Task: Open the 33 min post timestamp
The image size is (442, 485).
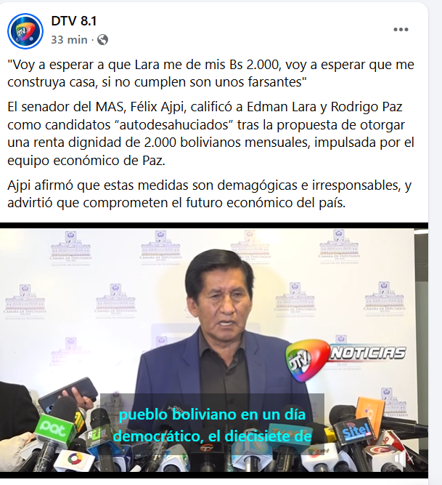Action: (x=69, y=39)
